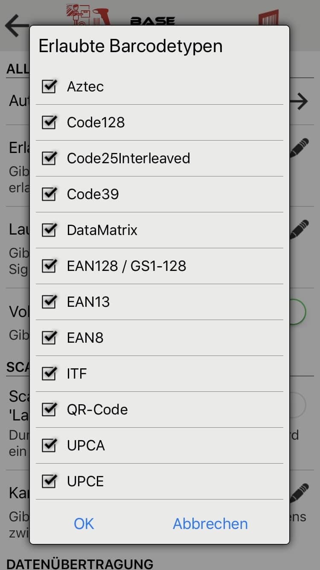Tap the pencil edit icon beside Erlaubte row
The width and height of the screenshot is (320, 570).
[299, 148]
